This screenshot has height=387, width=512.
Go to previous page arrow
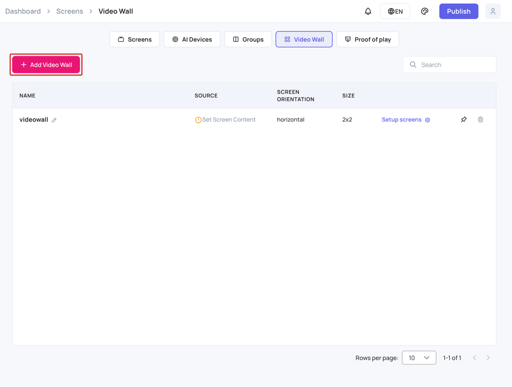point(474,358)
